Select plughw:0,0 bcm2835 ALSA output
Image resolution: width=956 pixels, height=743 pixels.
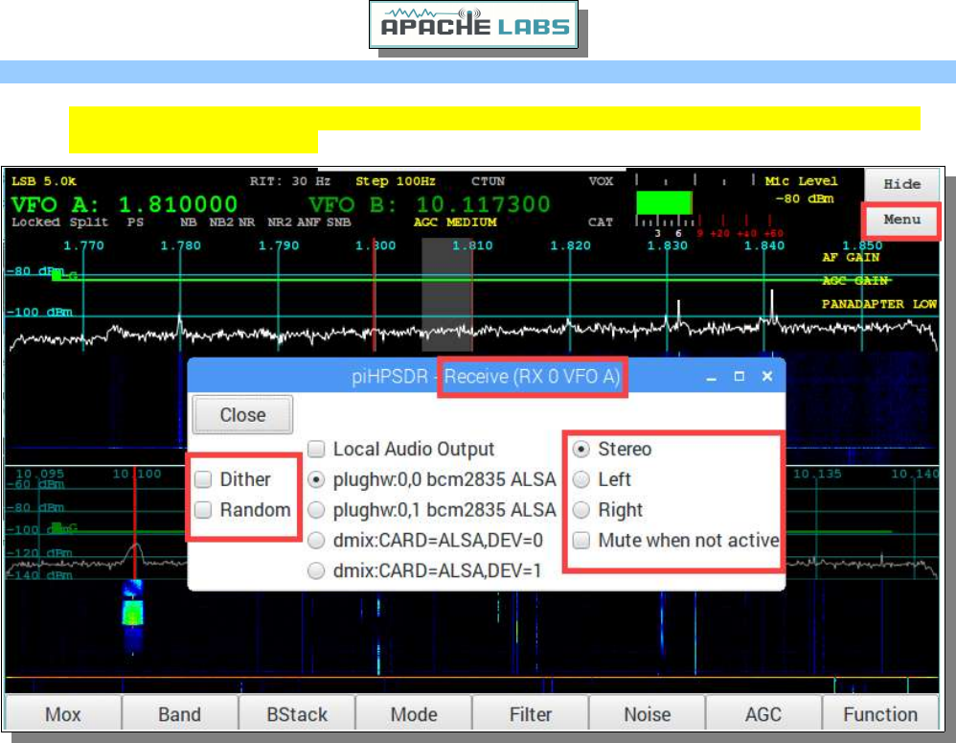click(316, 479)
